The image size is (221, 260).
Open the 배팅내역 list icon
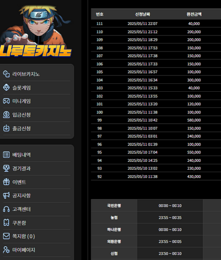[6, 155]
